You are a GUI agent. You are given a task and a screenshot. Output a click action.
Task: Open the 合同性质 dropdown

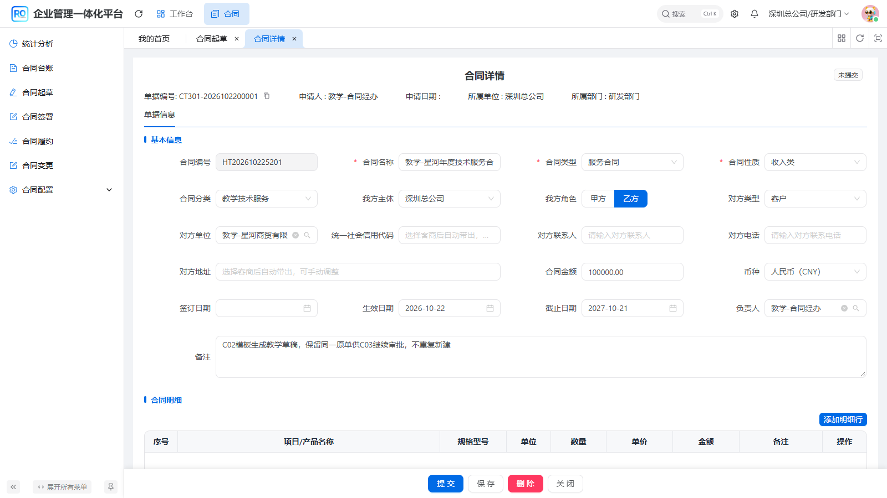(x=815, y=162)
